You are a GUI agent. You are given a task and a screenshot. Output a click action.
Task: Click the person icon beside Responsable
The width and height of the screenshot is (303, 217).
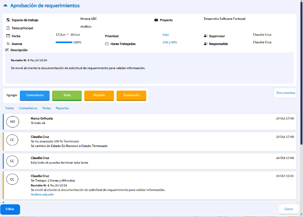coord(205,44)
